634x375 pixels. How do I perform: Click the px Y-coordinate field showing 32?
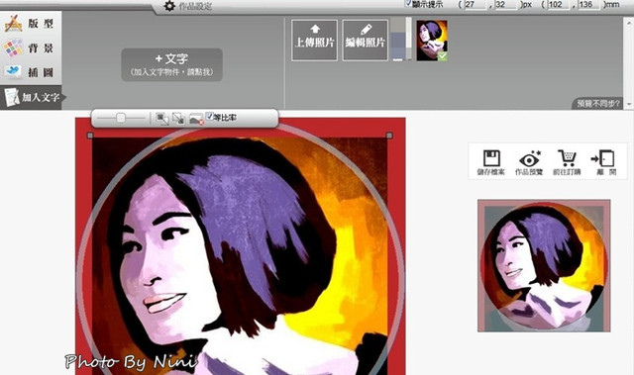click(505, 4)
